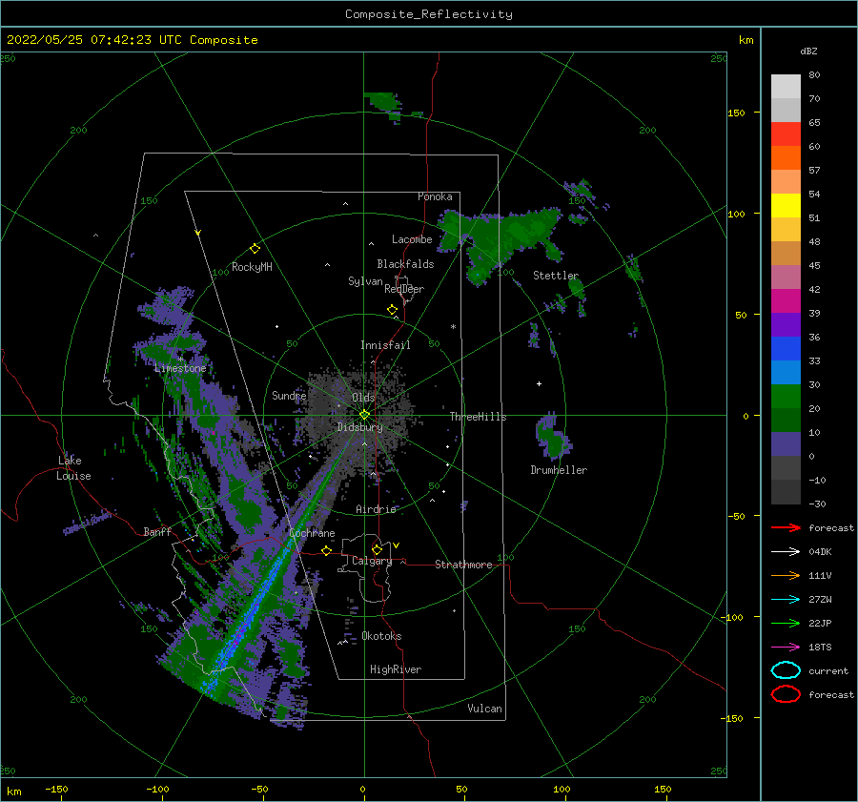Click the dBZ legend heading
Image resolution: width=858 pixels, height=802 pixels.
click(808, 51)
